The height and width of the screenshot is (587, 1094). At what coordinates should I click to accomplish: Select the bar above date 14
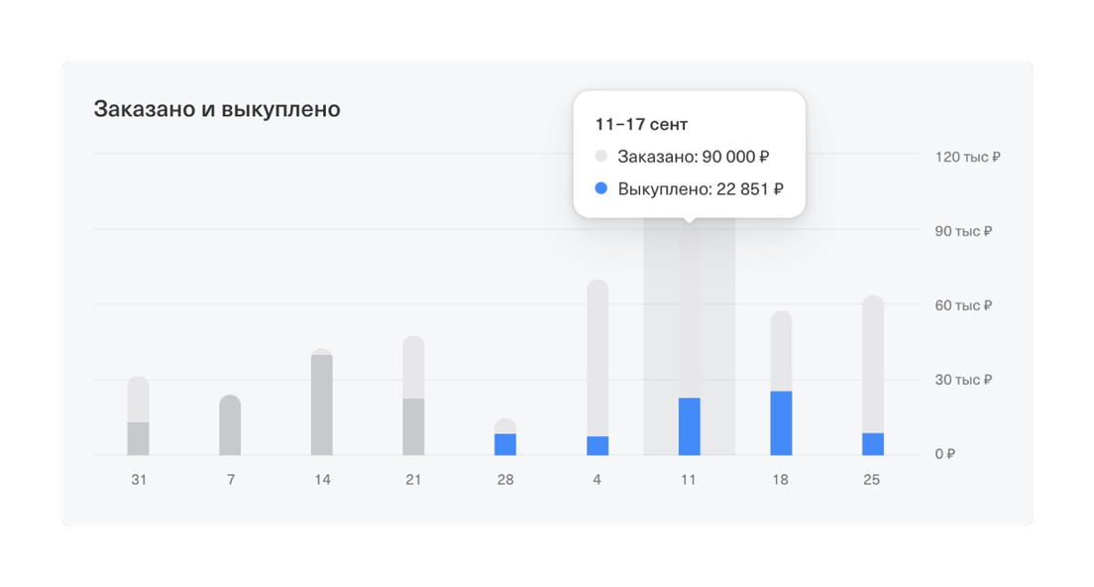point(322,402)
